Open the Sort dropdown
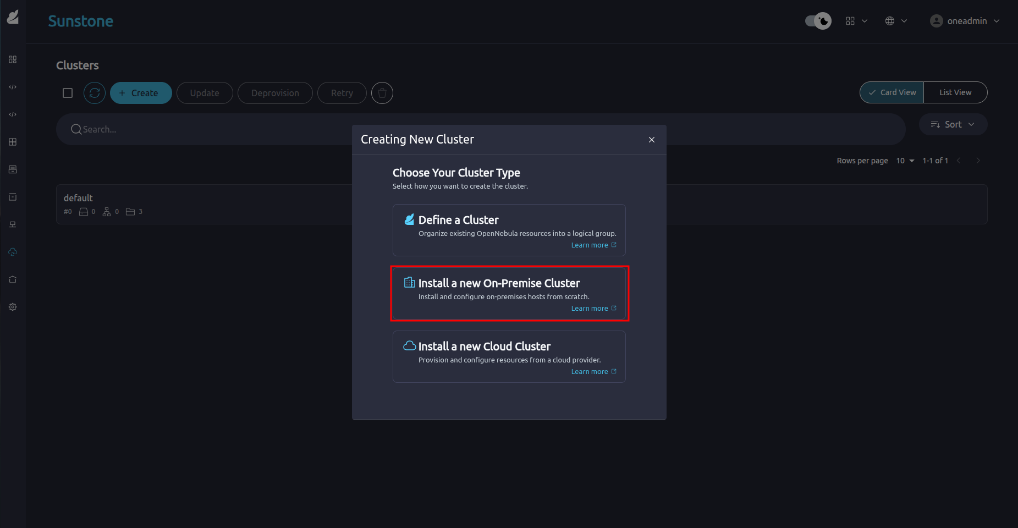The image size is (1018, 528). point(953,124)
